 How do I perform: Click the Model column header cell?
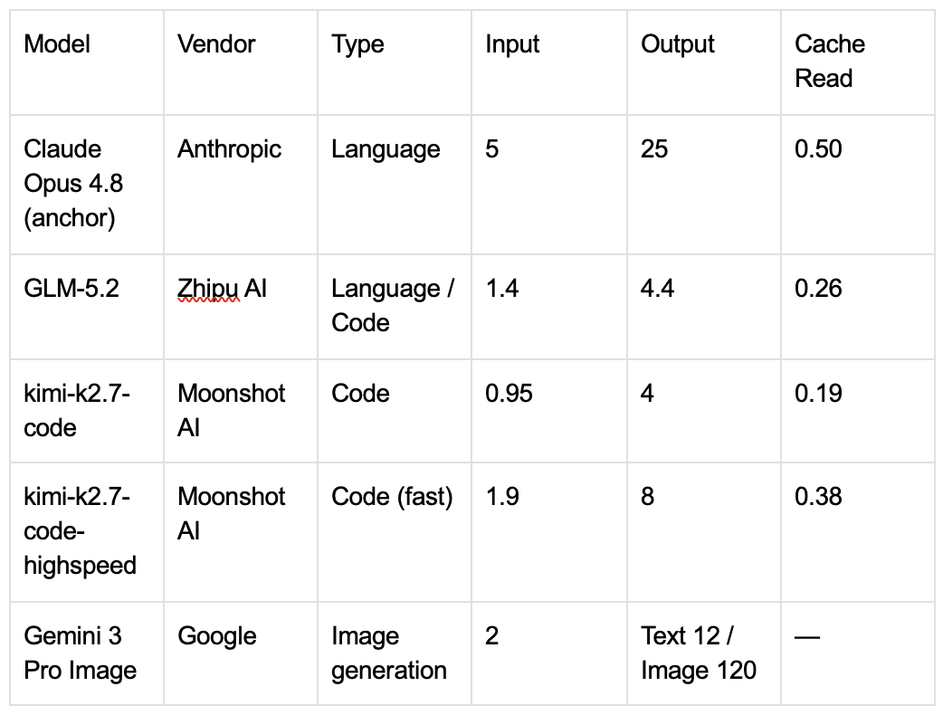87,62
